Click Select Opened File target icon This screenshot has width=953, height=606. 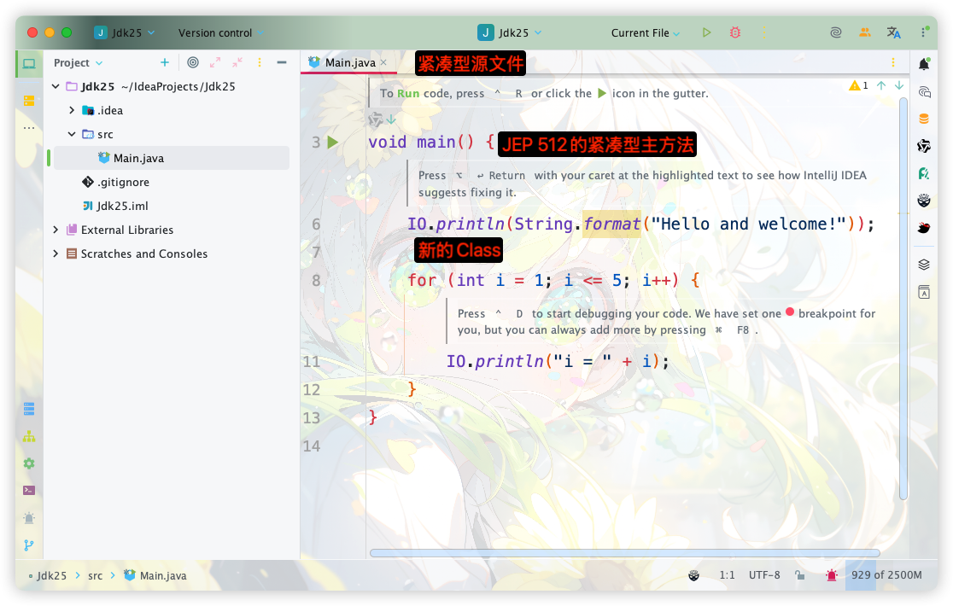pyautogui.click(x=193, y=62)
